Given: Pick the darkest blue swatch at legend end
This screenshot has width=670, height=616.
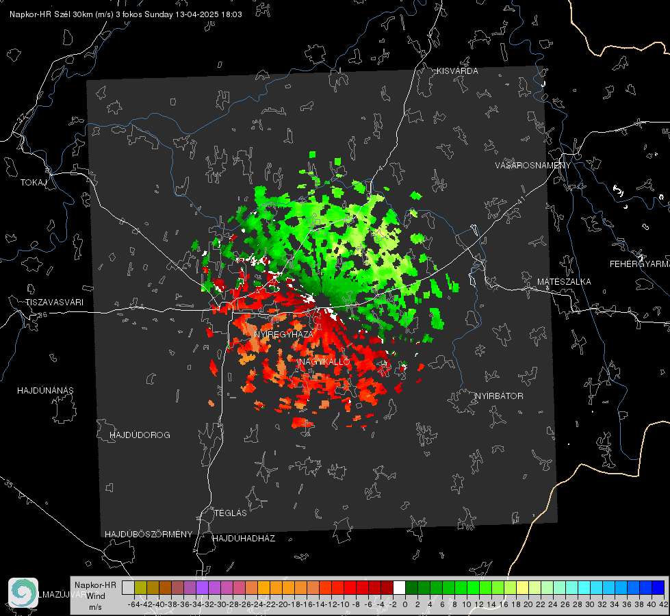Looking at the screenshot, I should pos(658,588).
